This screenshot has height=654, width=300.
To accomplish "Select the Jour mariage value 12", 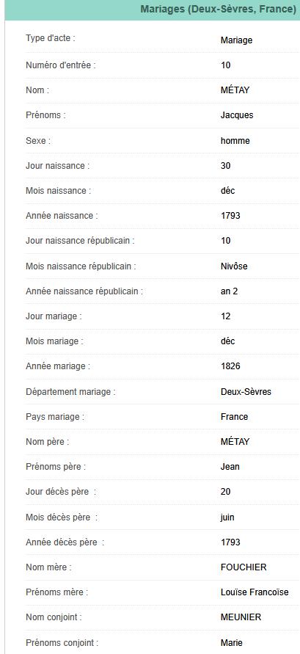I will coord(225,316).
